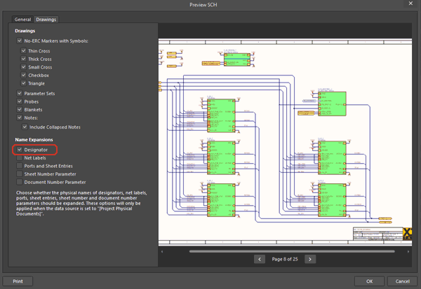421x289 pixels.
Task: Confirm with the OK button
Action: click(x=369, y=281)
